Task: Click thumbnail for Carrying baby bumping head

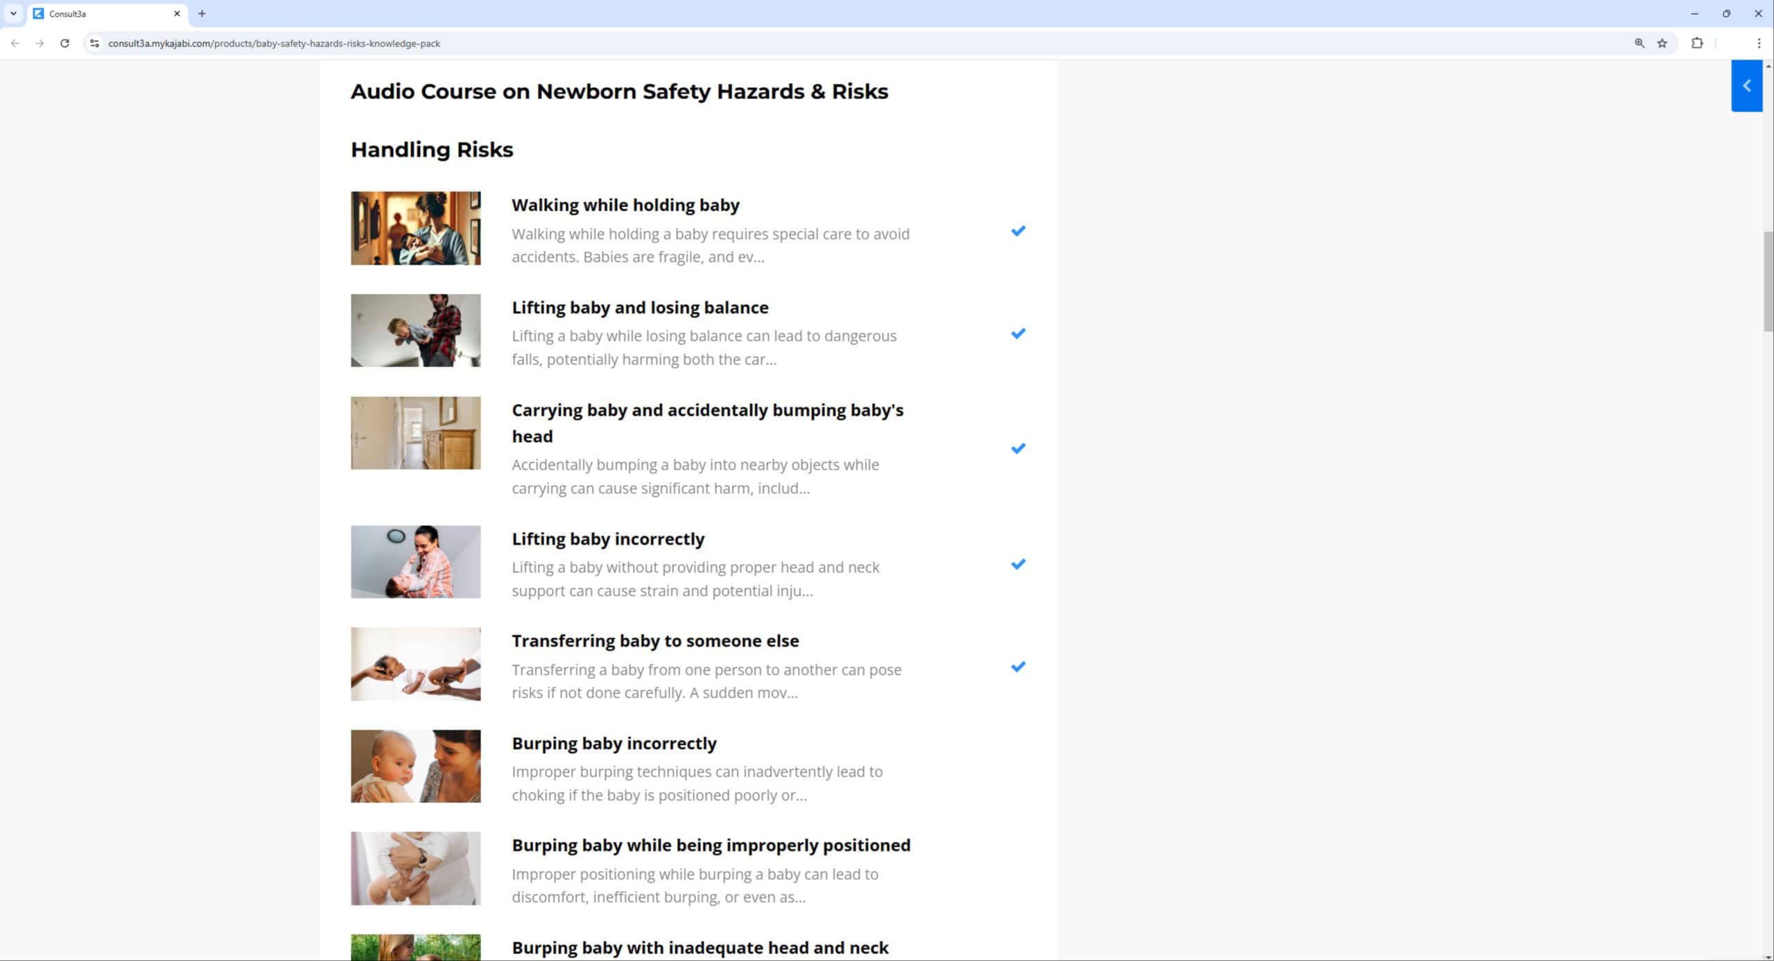Action: [x=415, y=433]
